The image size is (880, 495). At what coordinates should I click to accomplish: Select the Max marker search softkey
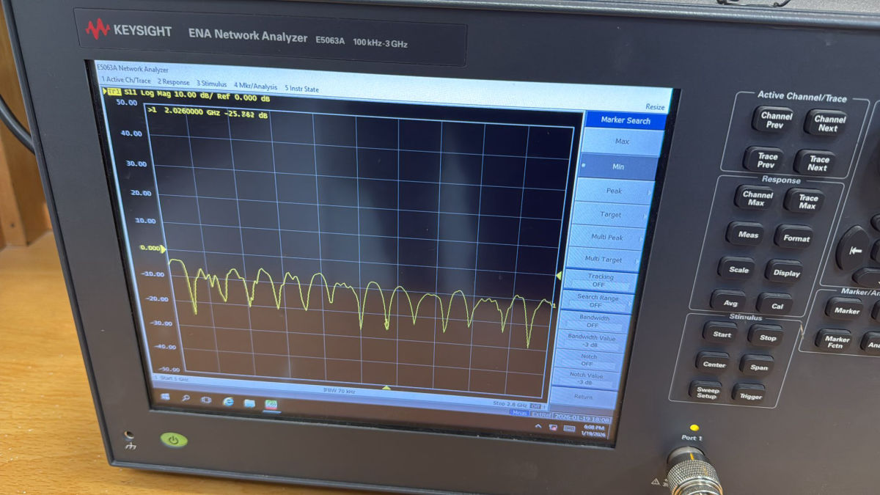coord(622,142)
